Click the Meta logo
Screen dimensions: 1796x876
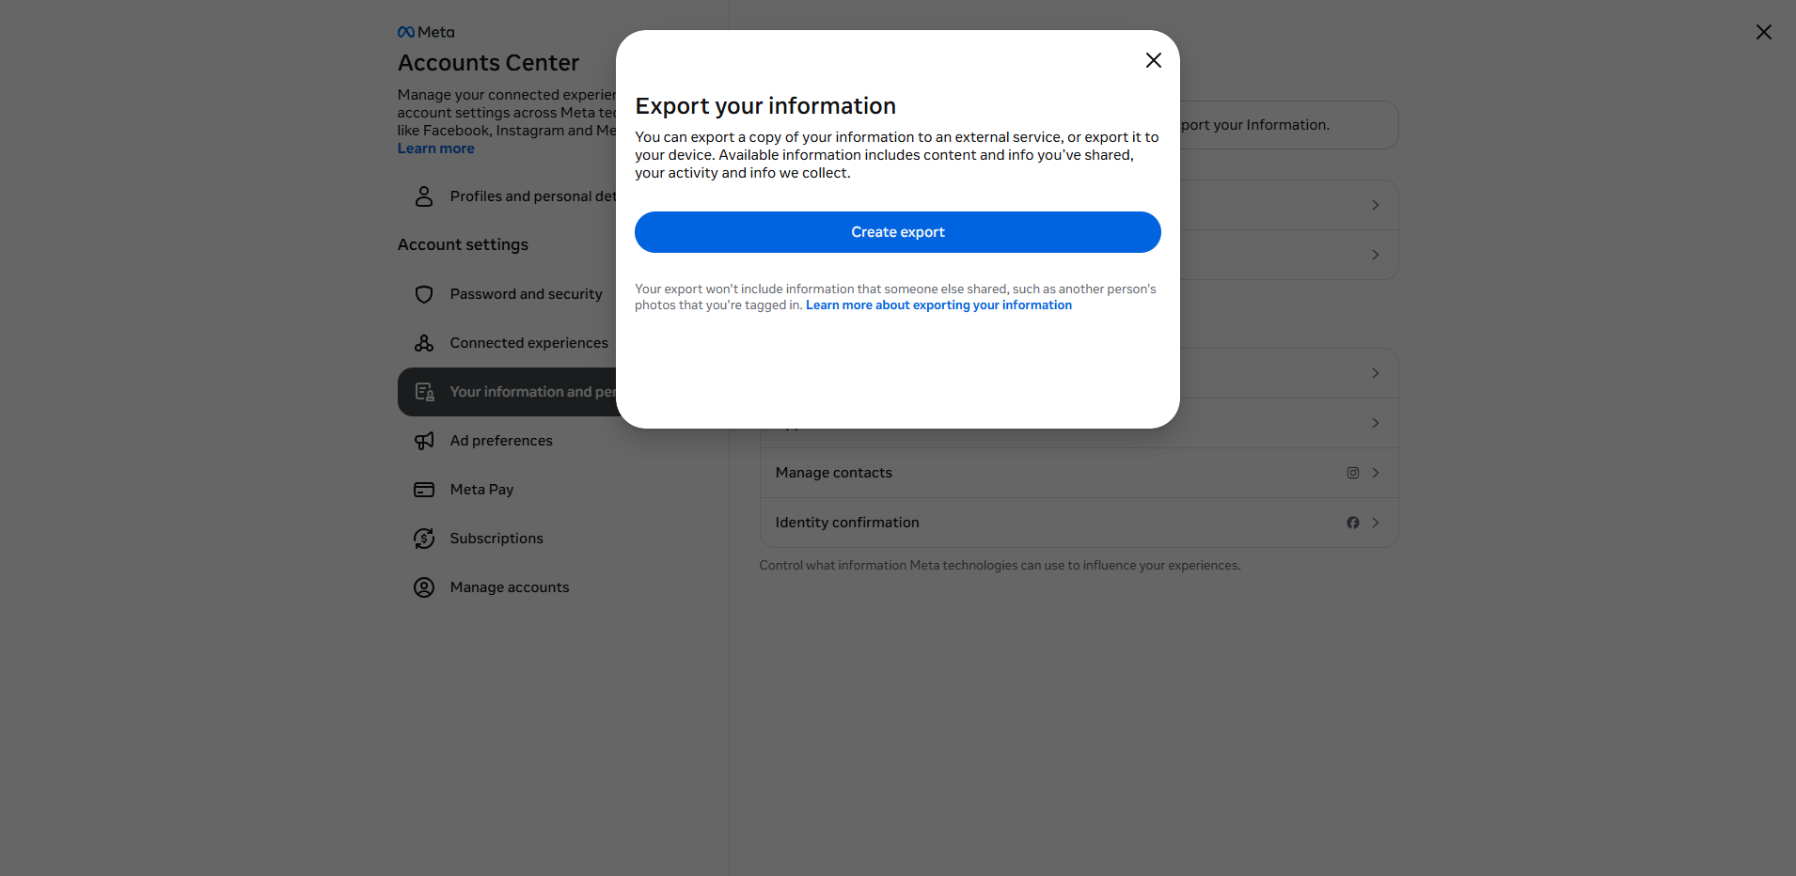pyautogui.click(x=426, y=32)
